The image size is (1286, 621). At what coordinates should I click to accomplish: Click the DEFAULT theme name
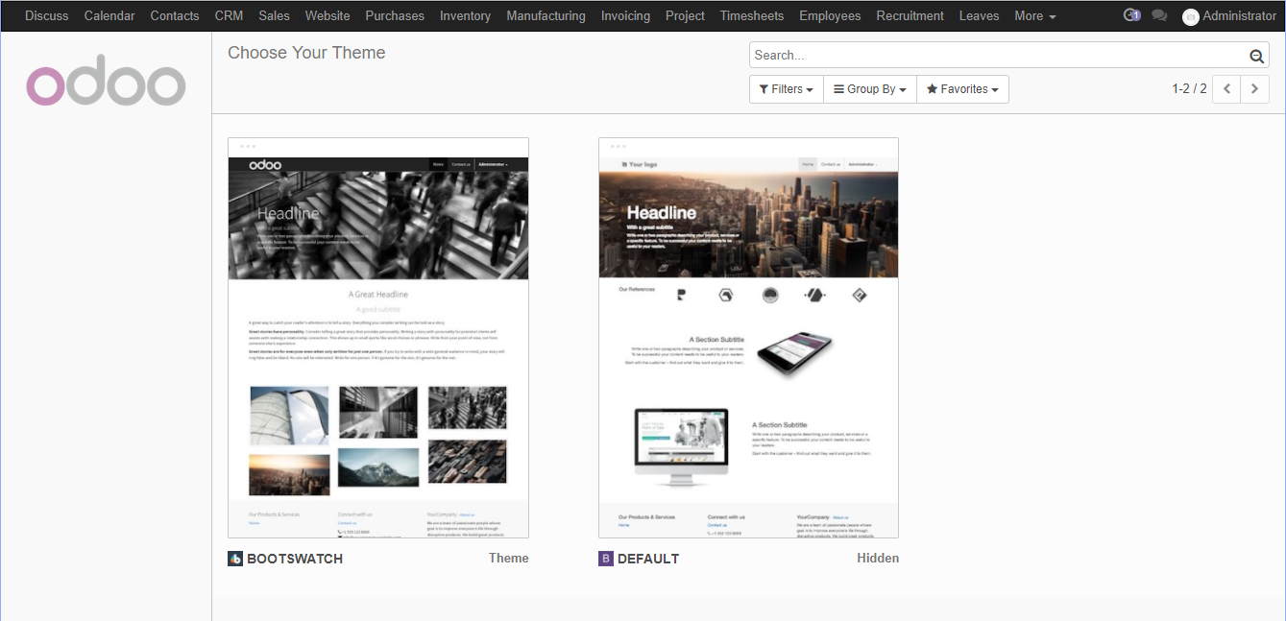pos(648,559)
